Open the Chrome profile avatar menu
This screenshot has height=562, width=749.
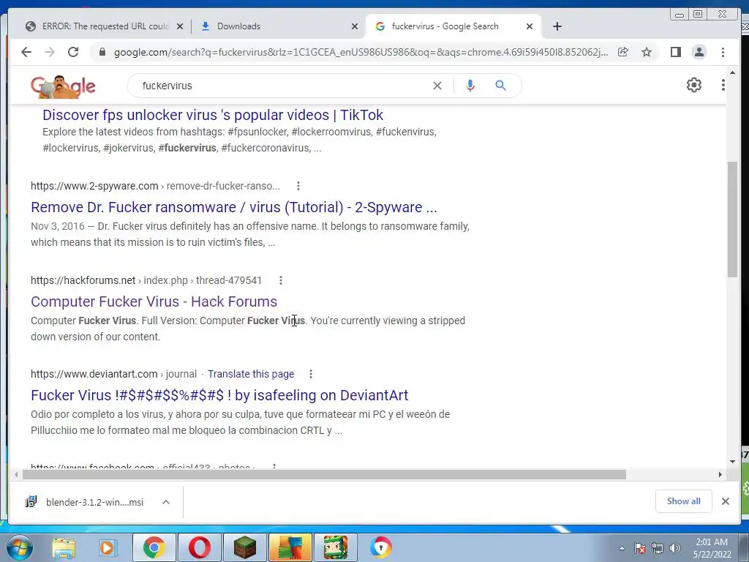click(699, 52)
